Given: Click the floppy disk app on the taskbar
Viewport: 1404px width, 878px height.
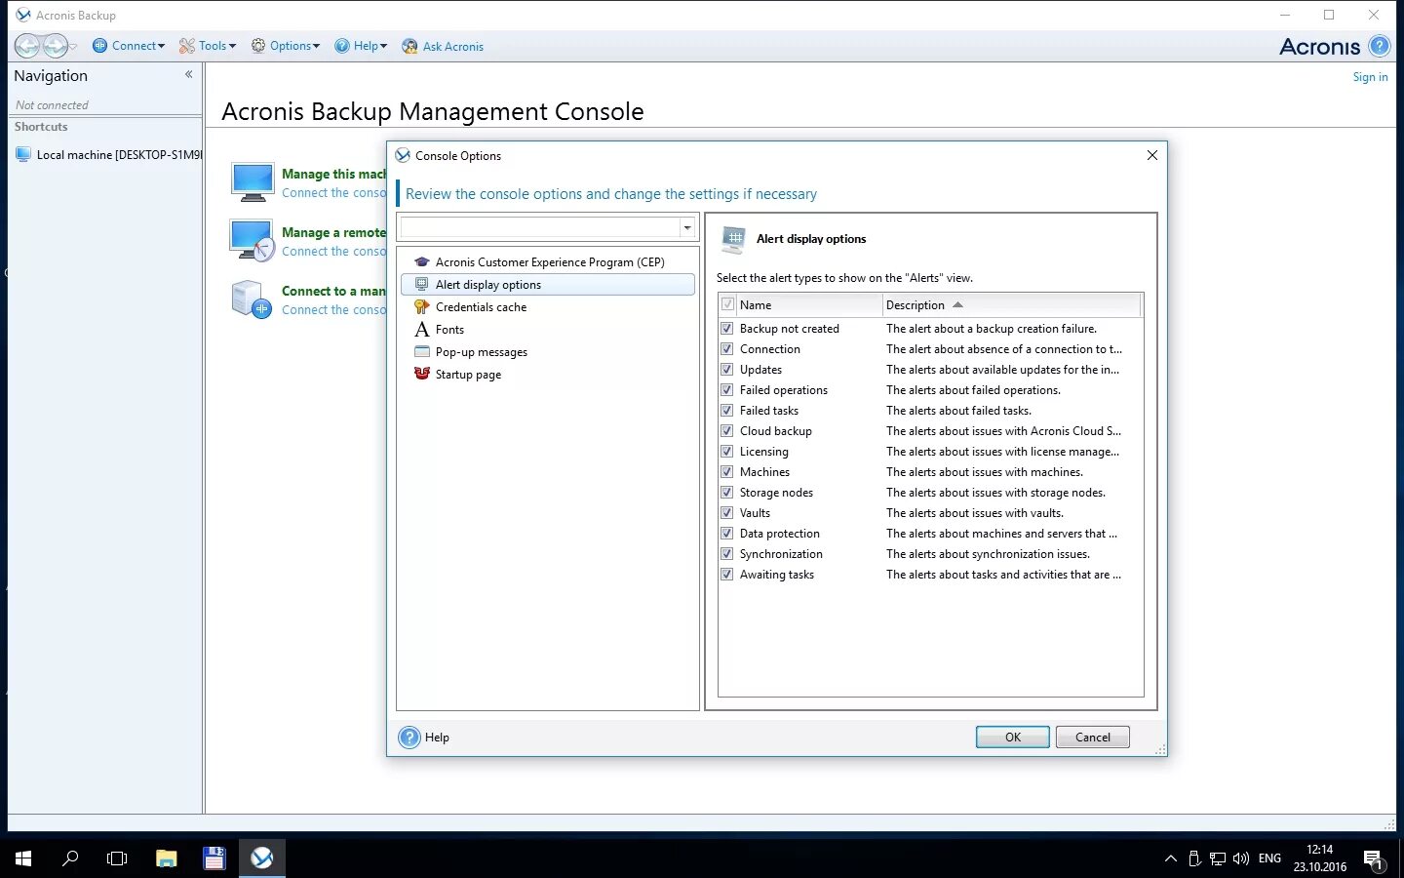Looking at the screenshot, I should 214,858.
